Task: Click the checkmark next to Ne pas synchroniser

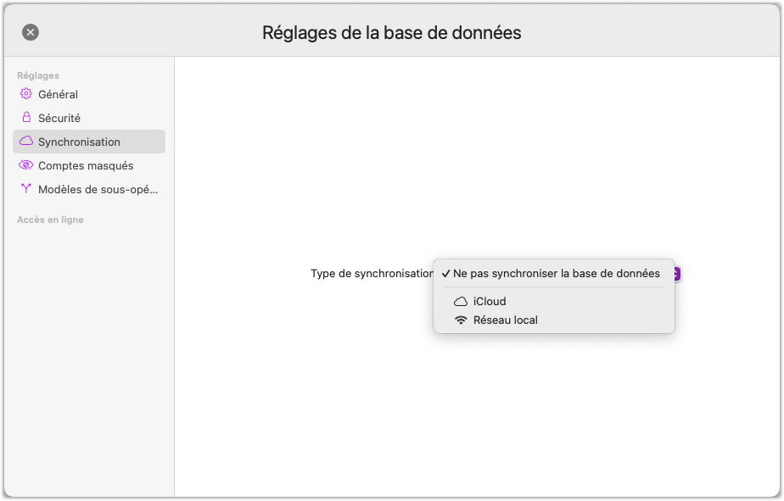Action: (446, 274)
